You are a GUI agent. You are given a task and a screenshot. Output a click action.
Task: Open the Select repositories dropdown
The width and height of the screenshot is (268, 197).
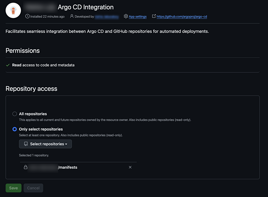45,144
